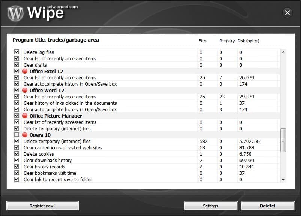Select the "69.939" disk bytes value

[247, 160]
